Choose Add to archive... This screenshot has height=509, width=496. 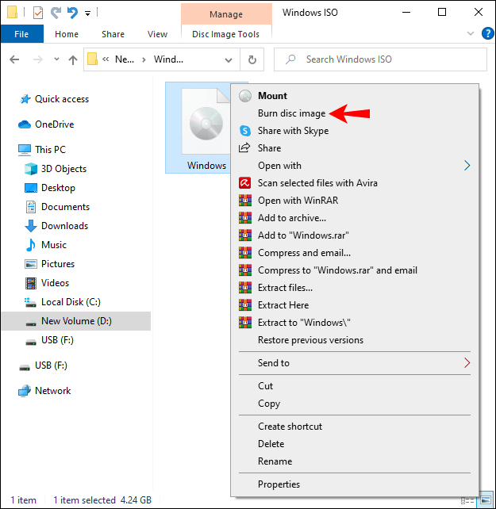[x=355, y=218]
